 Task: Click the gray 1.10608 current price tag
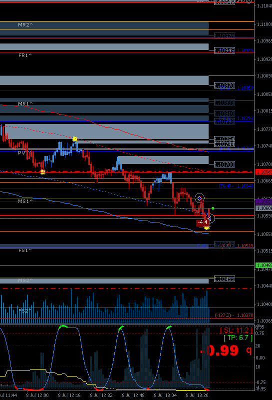(264, 208)
